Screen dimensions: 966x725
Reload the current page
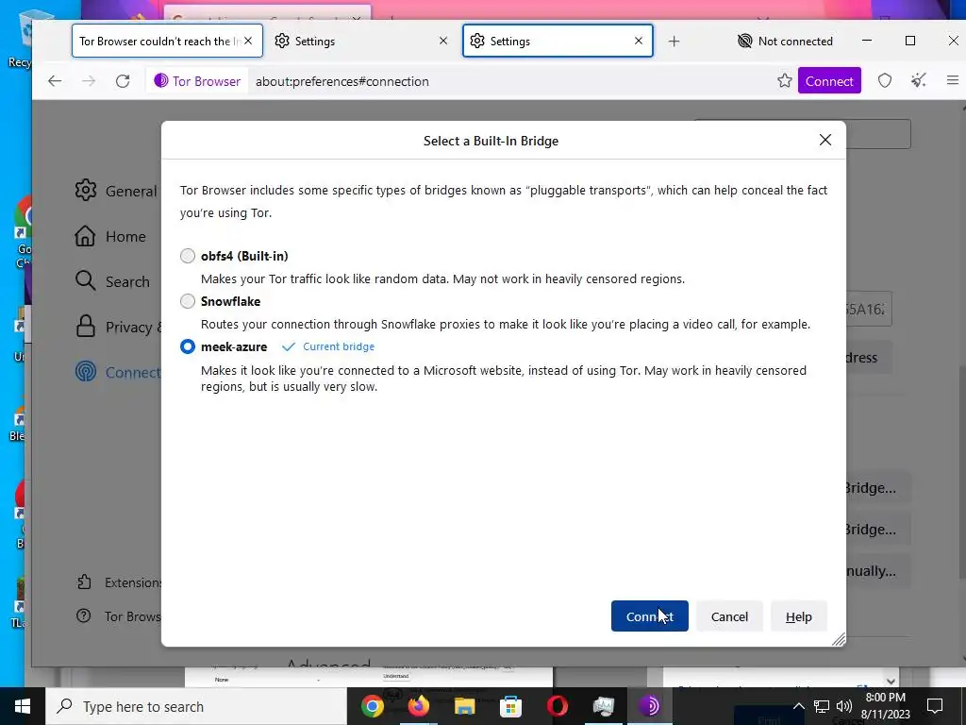coord(123,81)
